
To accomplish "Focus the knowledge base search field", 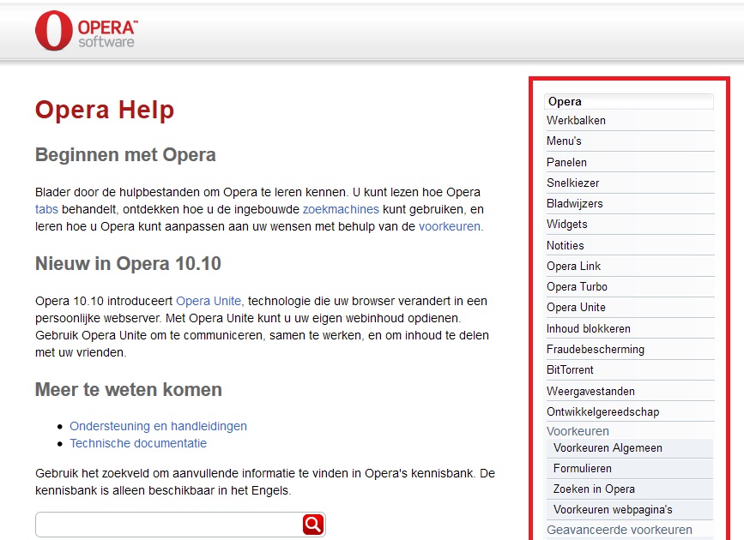I will (x=168, y=525).
